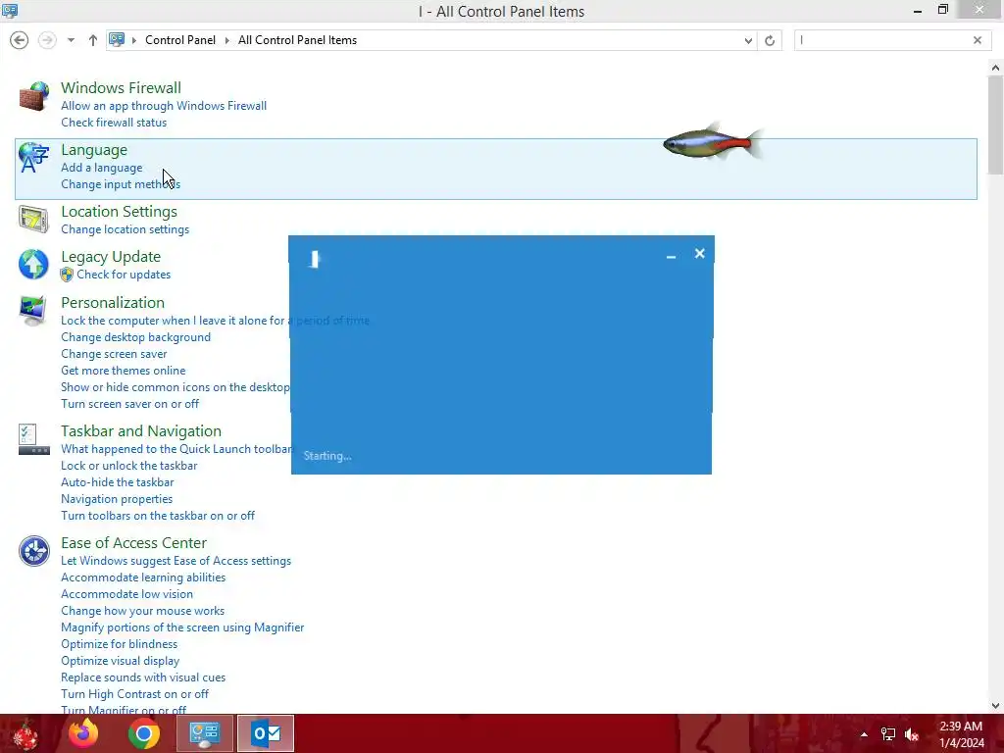This screenshot has height=753, width=1004.
Task: Click Optimize for blindness
Action: [x=119, y=643]
